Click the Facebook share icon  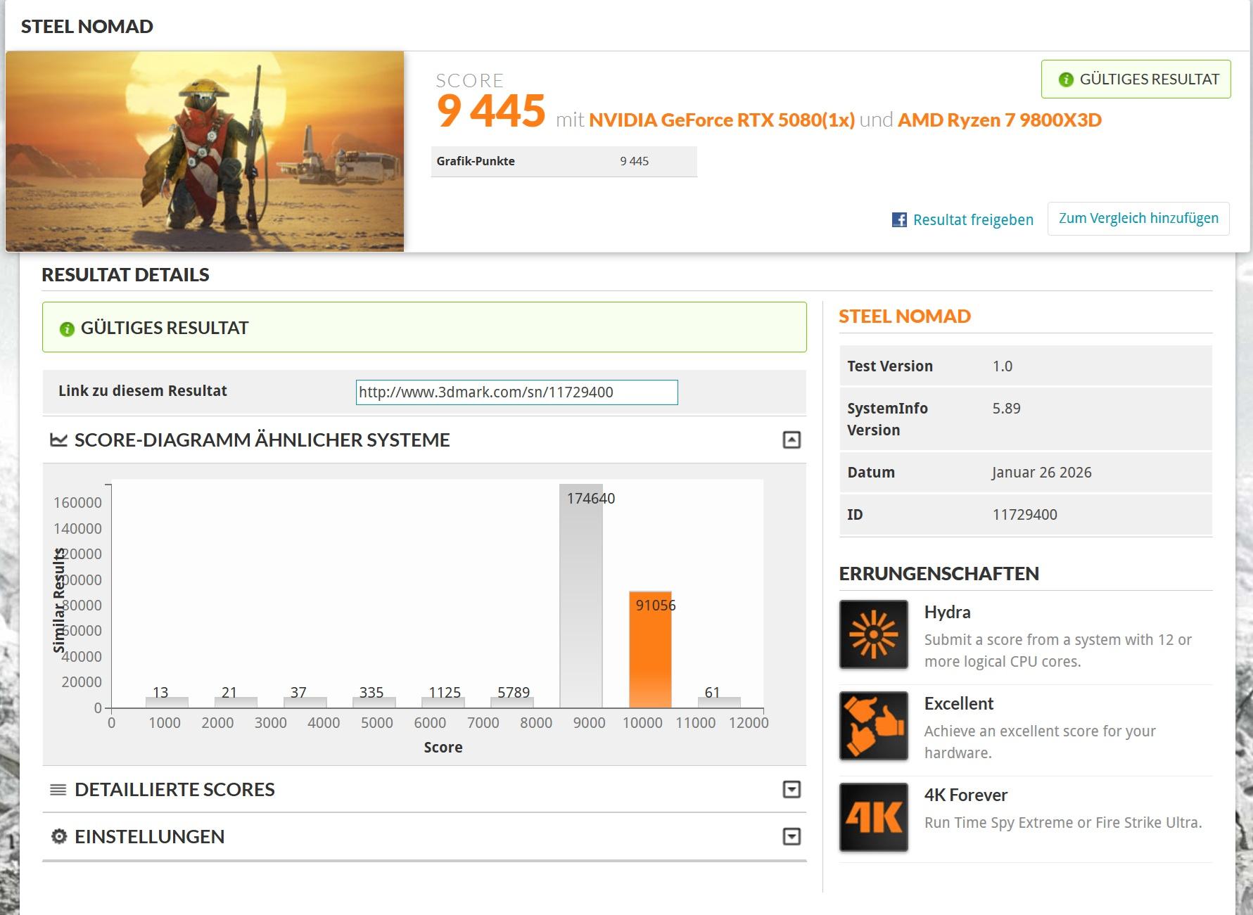(899, 219)
